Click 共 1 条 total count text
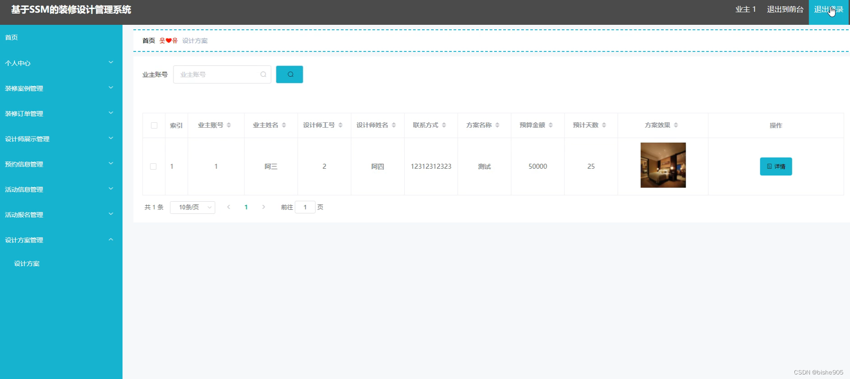Image resolution: width=850 pixels, height=379 pixels. (154, 207)
